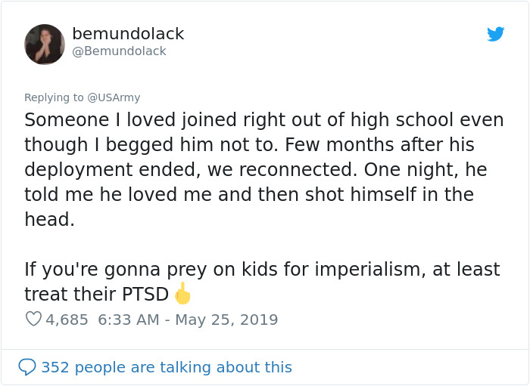Open the @USArmy mention link
This screenshot has height=386, width=530.
point(114,97)
